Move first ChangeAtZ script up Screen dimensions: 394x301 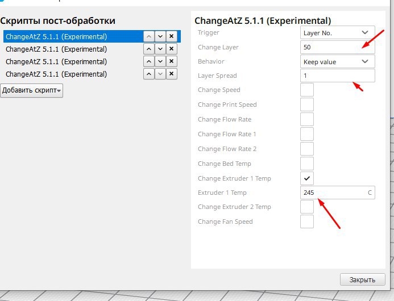[x=149, y=36]
